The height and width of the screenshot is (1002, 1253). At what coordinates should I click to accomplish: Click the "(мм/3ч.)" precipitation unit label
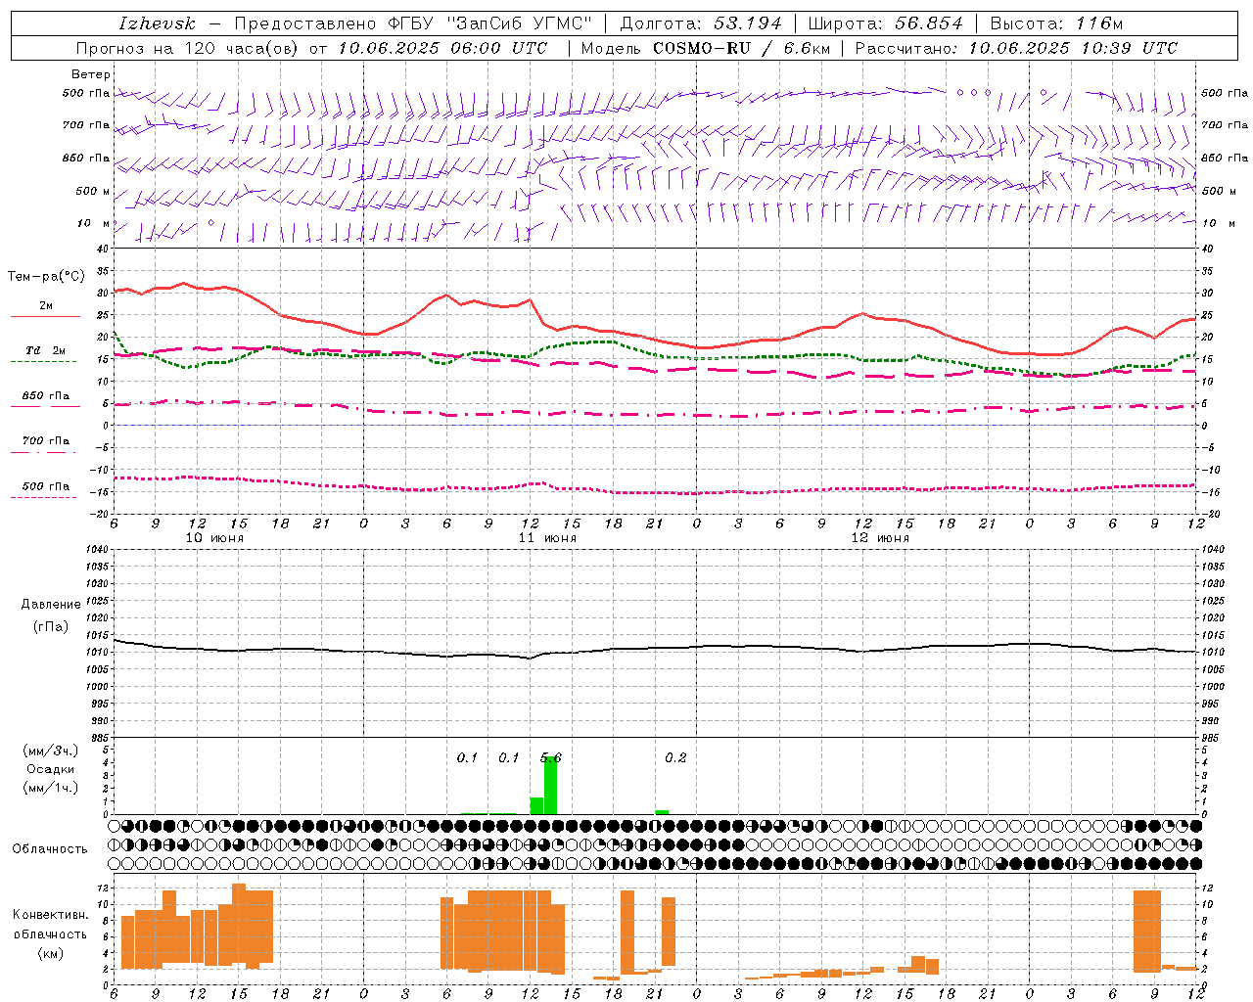[x=51, y=751]
